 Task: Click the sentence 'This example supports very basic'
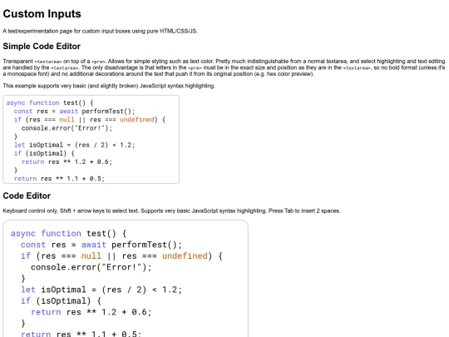[x=109, y=86]
